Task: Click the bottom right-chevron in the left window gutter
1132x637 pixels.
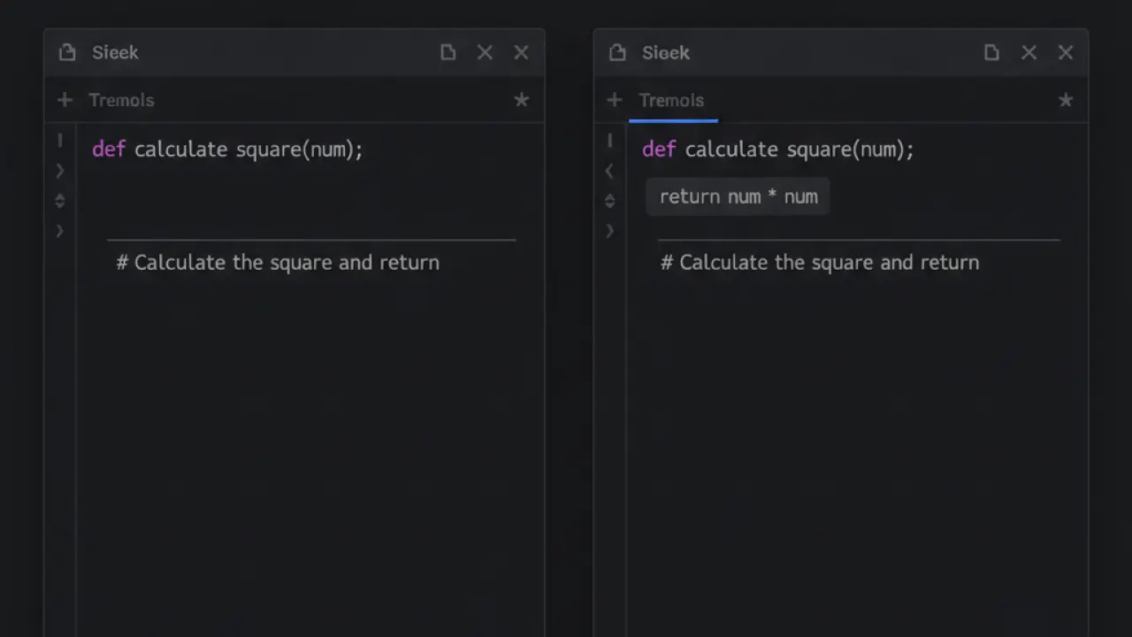Action: point(60,231)
